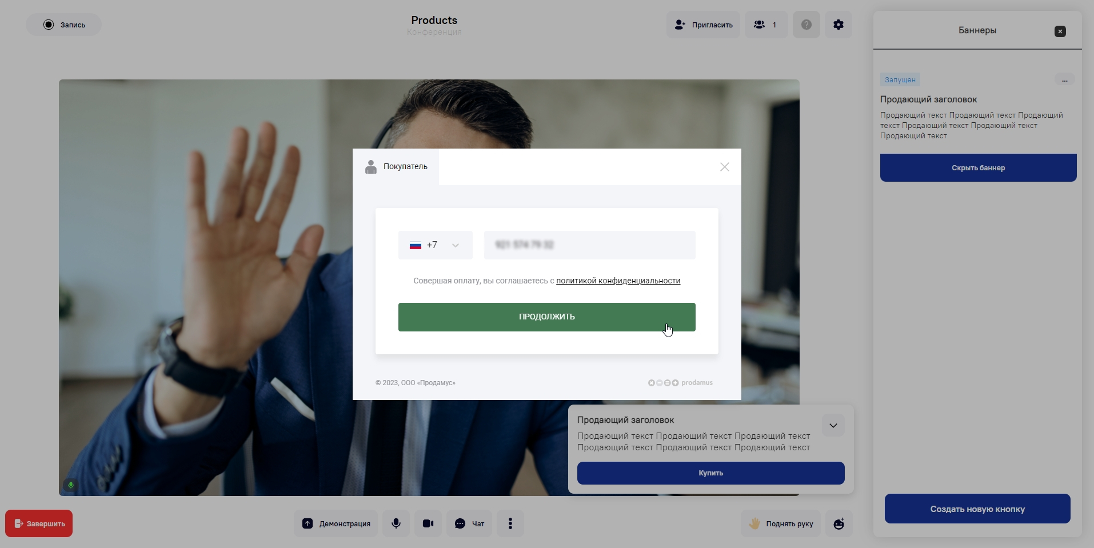The width and height of the screenshot is (1094, 548).
Task: Open the participants list icon
Action: (x=766, y=25)
